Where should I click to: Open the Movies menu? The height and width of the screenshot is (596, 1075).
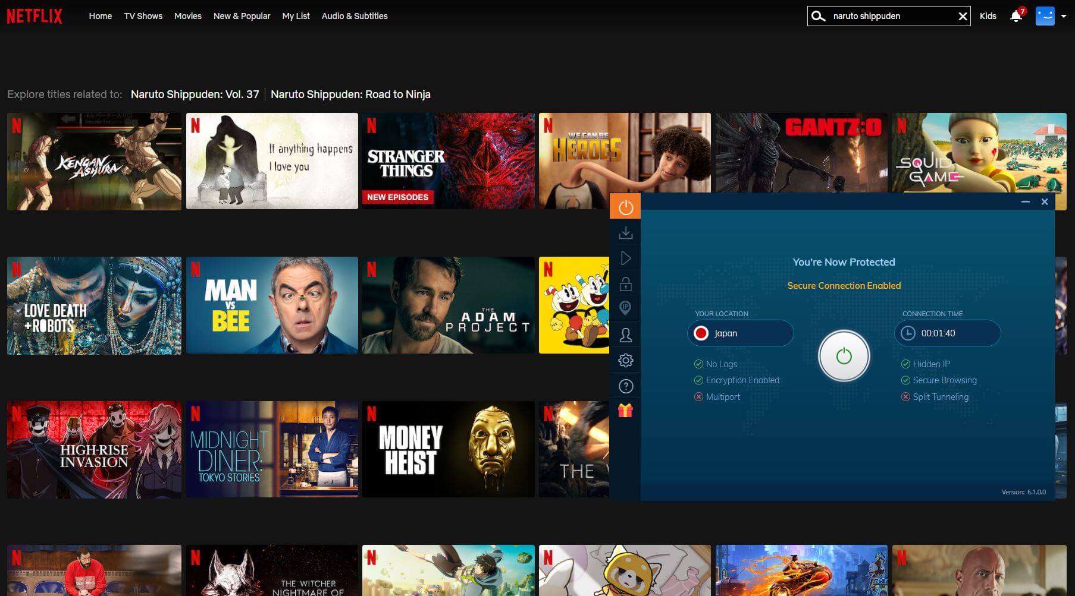click(x=188, y=16)
